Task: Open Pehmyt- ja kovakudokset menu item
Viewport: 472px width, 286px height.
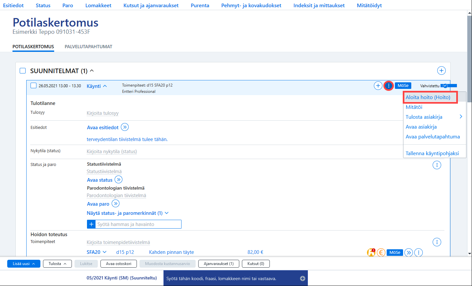Action: 251,5
